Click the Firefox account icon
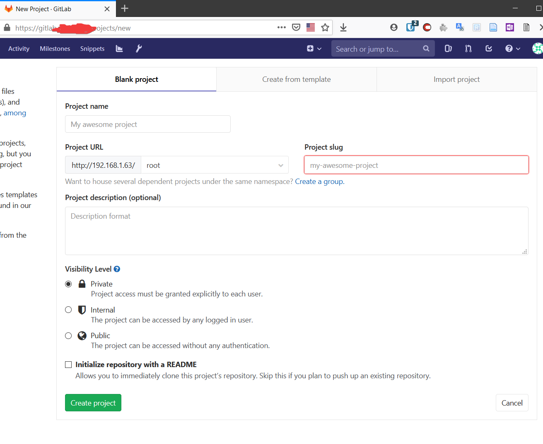This screenshot has height=444, width=543. tap(394, 27)
